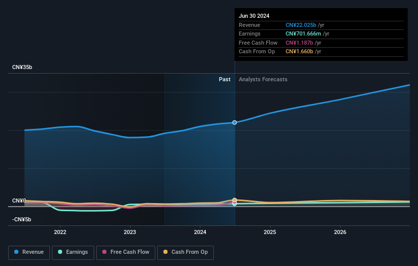Image resolution: width=418 pixels, height=266 pixels.
Task: Click the Past label
Action: [x=225, y=79]
